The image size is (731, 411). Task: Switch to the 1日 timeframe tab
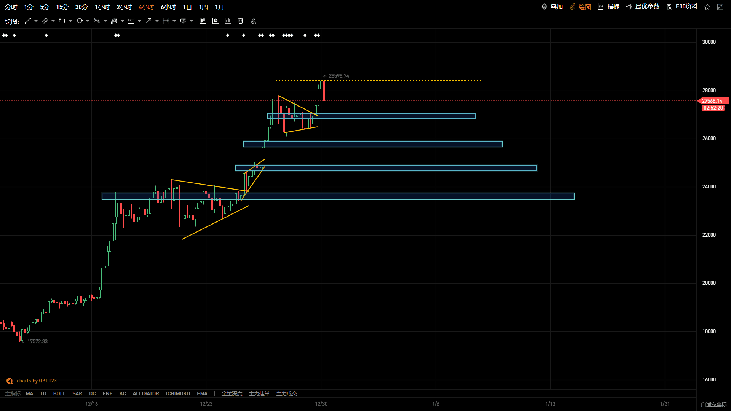[x=187, y=7]
